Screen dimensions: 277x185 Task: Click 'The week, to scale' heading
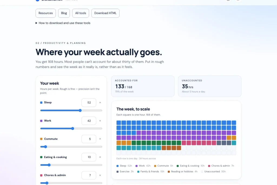pyautogui.click(x=133, y=109)
